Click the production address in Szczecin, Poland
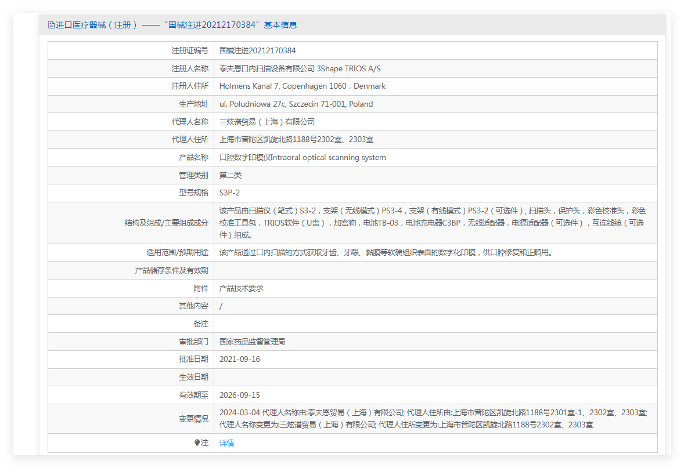Viewport: 684px width, 468px height. pyautogui.click(x=296, y=104)
